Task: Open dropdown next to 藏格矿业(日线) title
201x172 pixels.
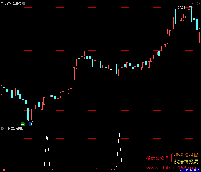Action: tap(24, 3)
